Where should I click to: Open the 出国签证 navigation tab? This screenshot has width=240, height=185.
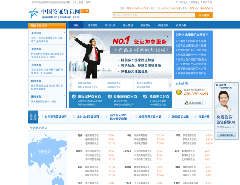[x=93, y=25]
